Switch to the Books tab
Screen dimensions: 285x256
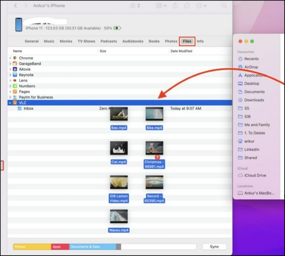coord(154,41)
